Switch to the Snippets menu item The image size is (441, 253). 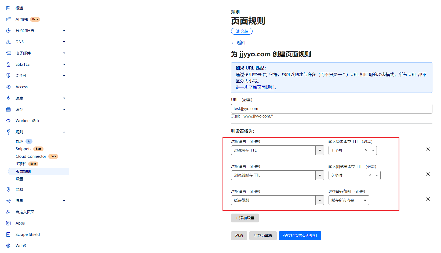coord(23,149)
